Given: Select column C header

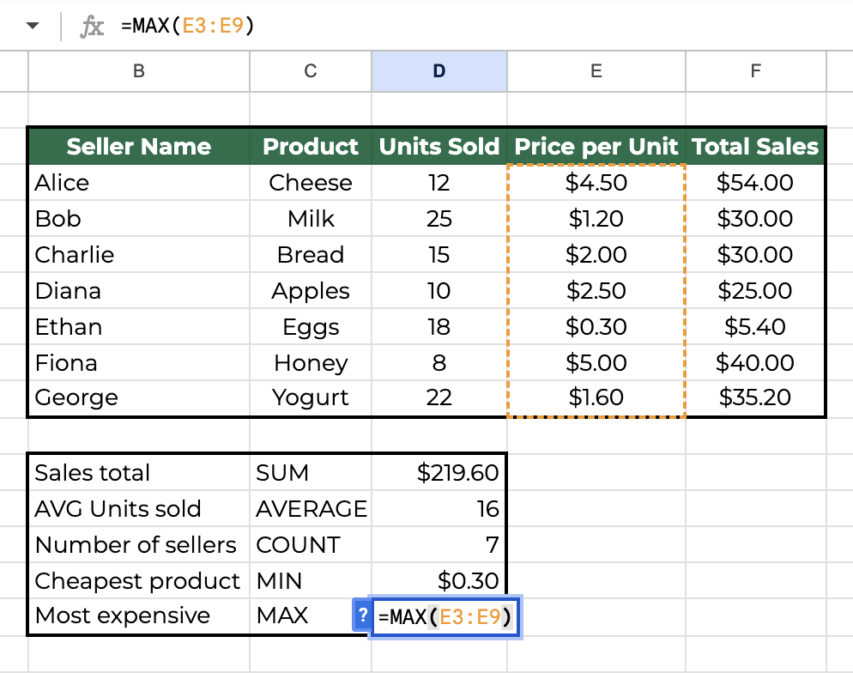Looking at the screenshot, I should [311, 72].
